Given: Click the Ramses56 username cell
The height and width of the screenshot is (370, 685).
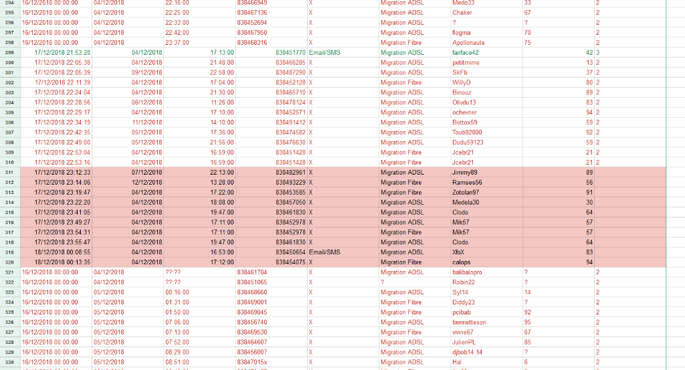Looking at the screenshot, I should point(467,182).
